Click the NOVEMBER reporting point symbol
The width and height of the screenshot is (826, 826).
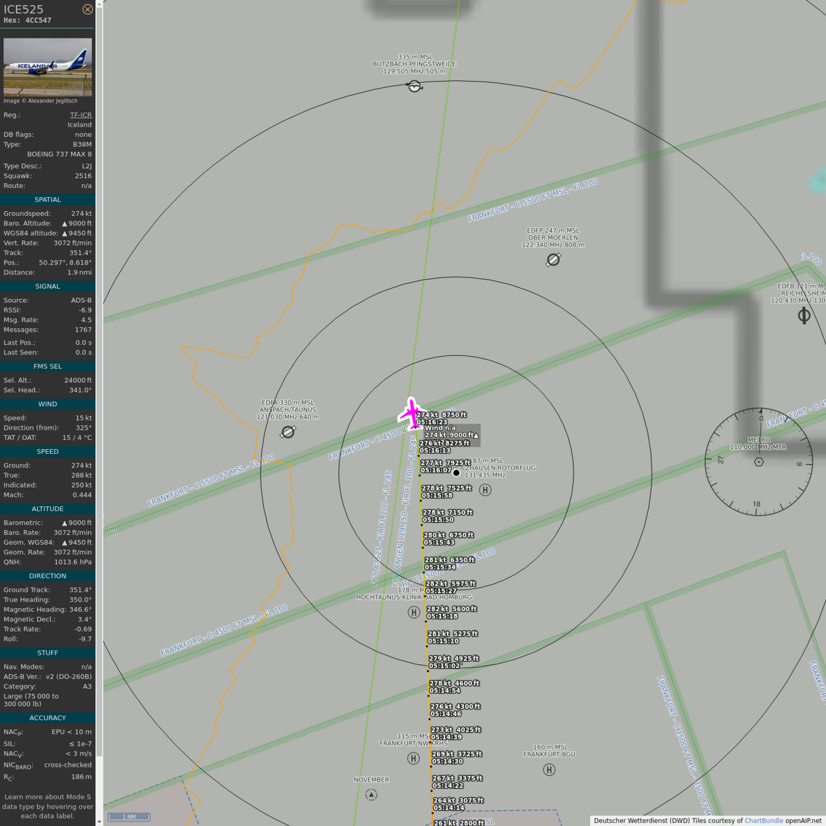[371, 795]
